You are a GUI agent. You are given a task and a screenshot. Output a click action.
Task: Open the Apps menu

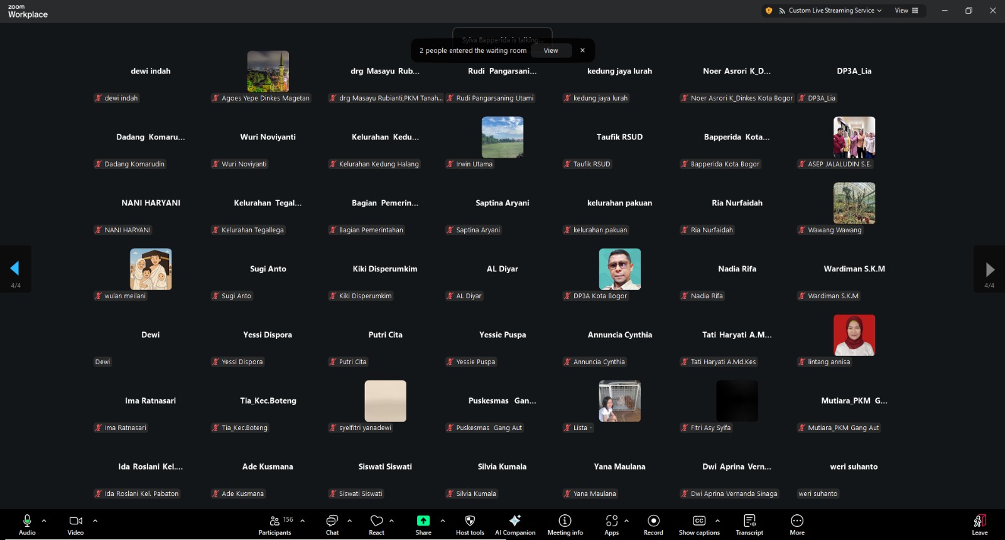(x=611, y=525)
